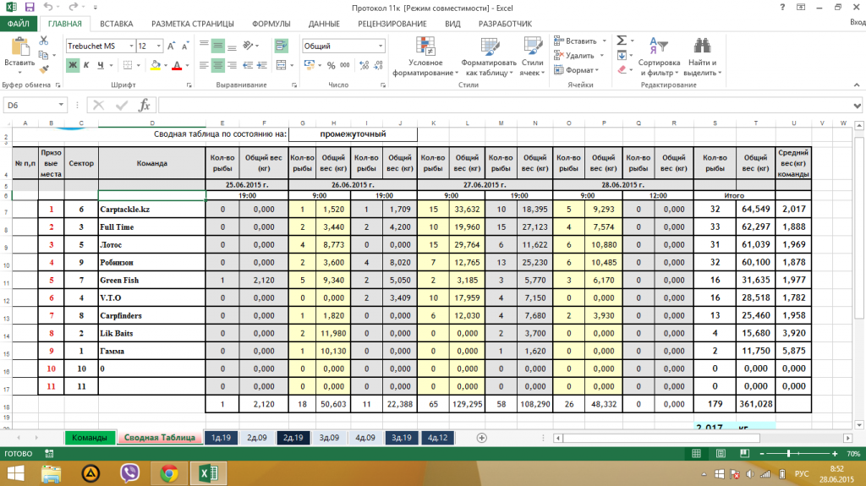866x486 pixels.
Task: Click the Cut scissors icon
Action: click(x=46, y=42)
